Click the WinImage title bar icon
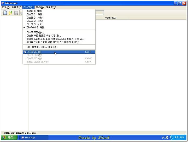 (x=3, y=3)
